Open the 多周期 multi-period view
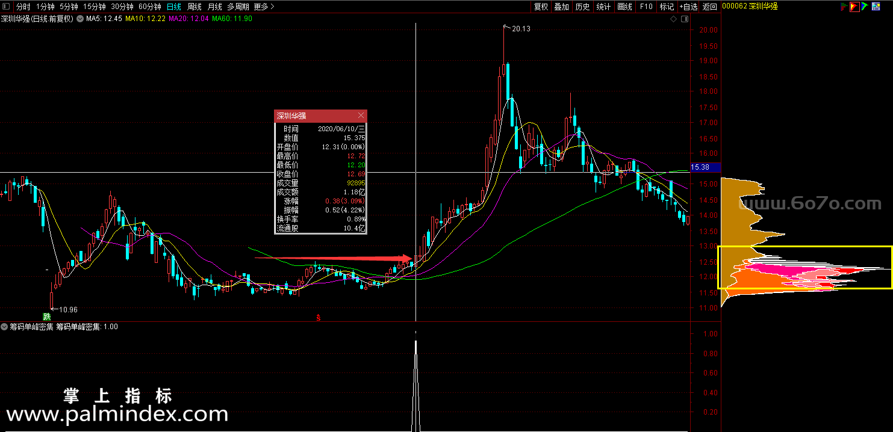The width and height of the screenshot is (893, 432). pyautogui.click(x=238, y=7)
